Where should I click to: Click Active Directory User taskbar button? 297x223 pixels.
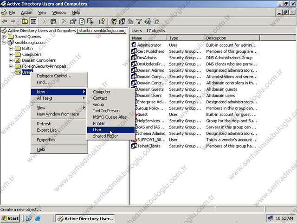pos(85,218)
